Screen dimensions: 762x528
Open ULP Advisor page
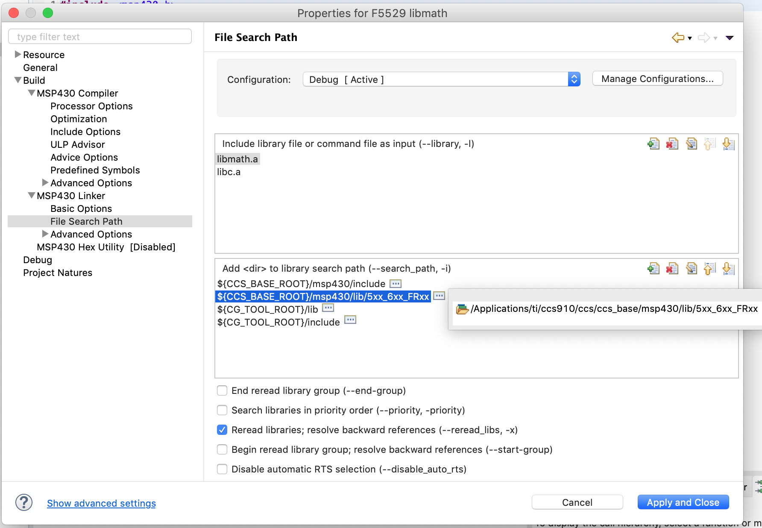77,144
